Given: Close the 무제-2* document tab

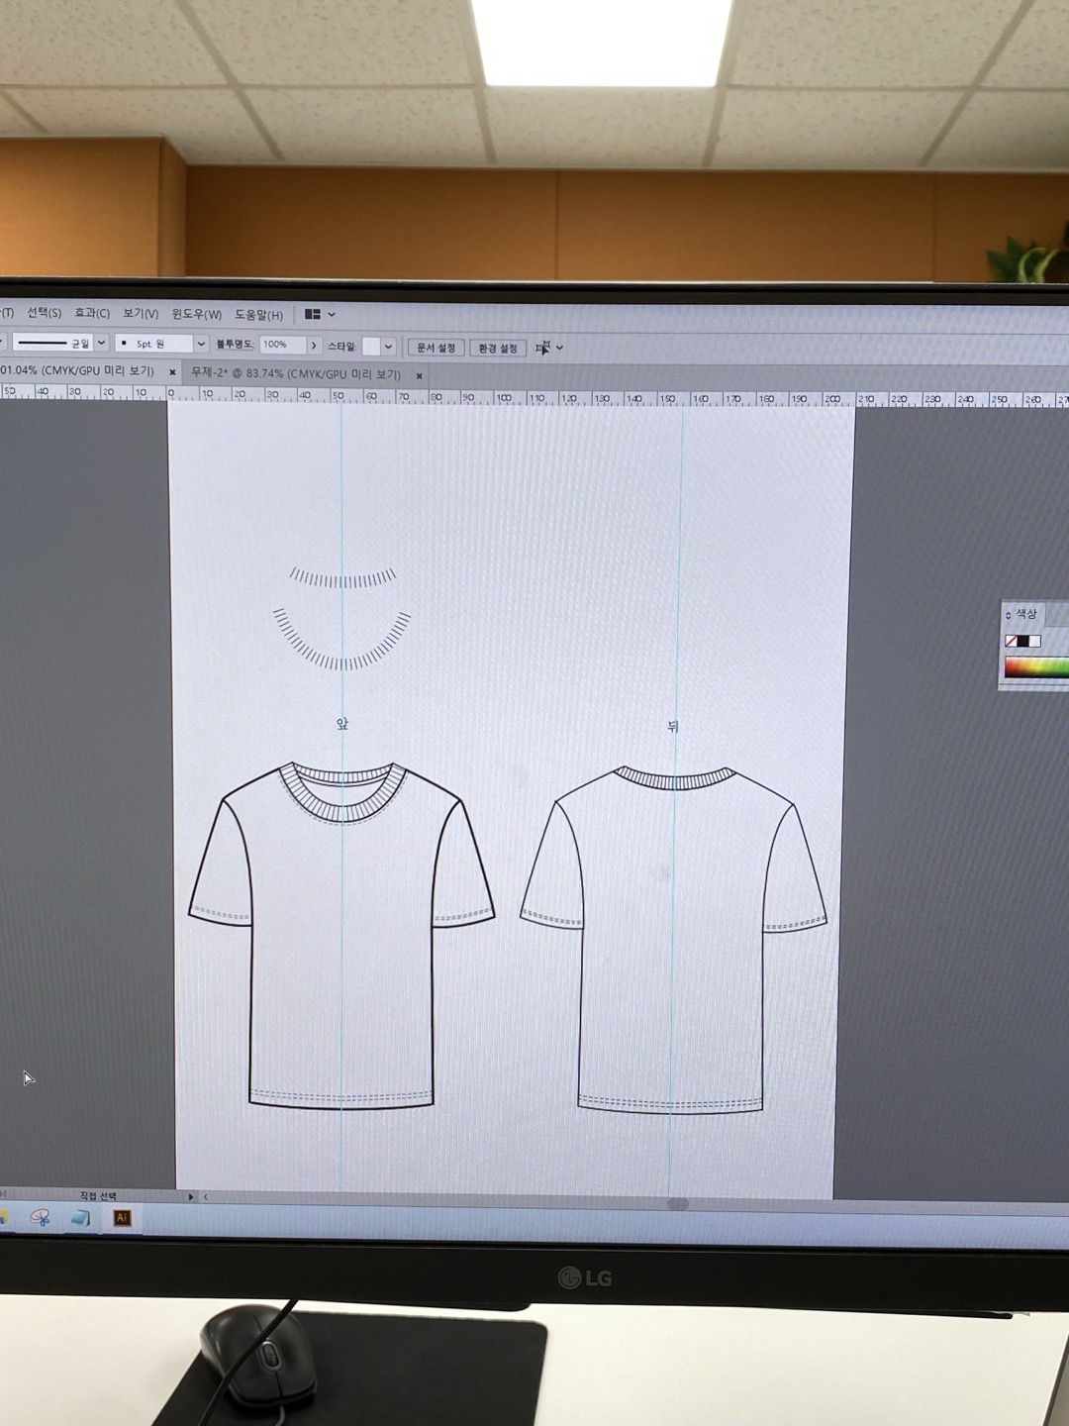Looking at the screenshot, I should tap(419, 375).
